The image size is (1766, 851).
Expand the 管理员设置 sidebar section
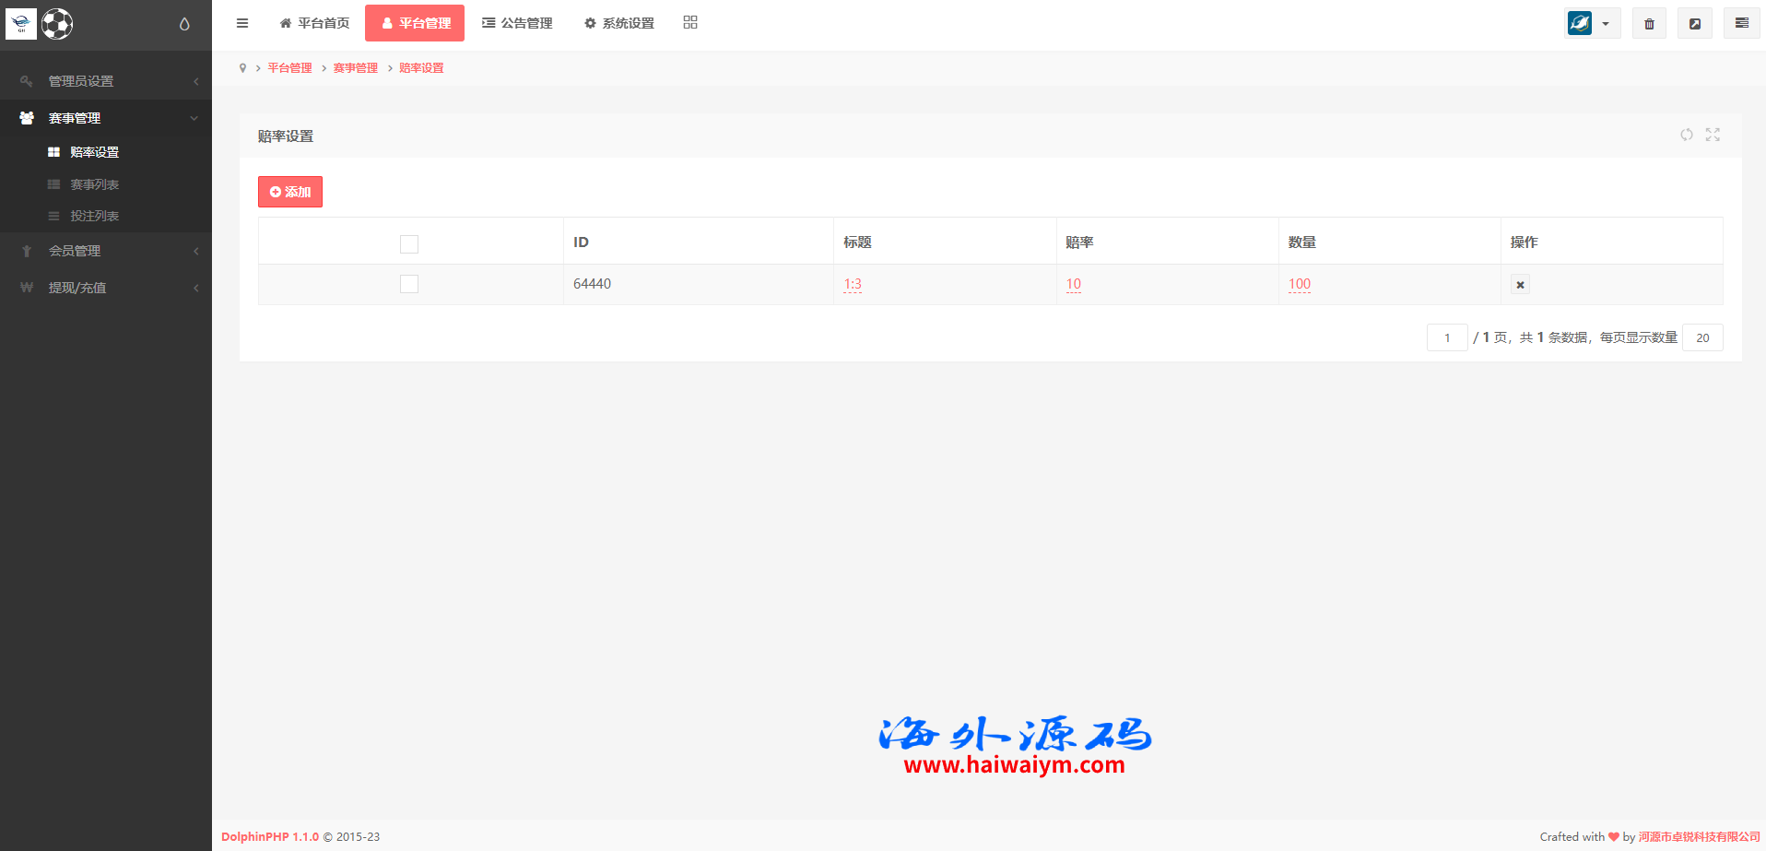pos(106,81)
